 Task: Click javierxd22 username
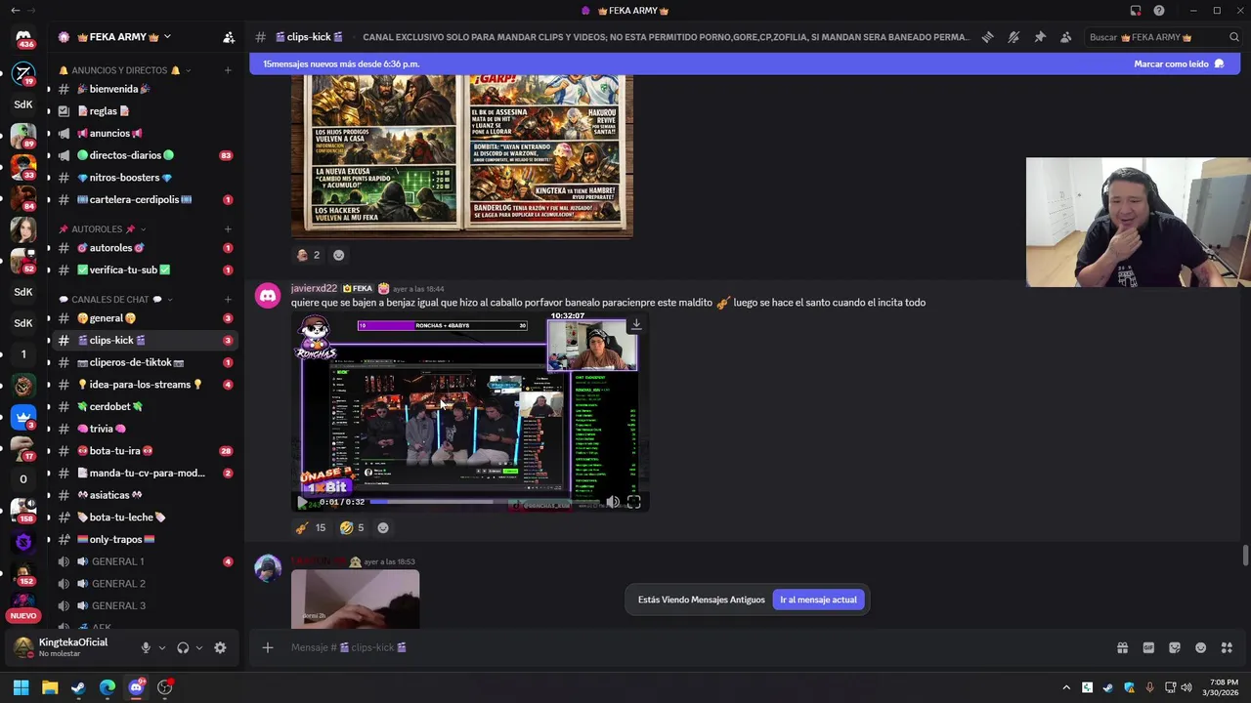click(x=314, y=289)
